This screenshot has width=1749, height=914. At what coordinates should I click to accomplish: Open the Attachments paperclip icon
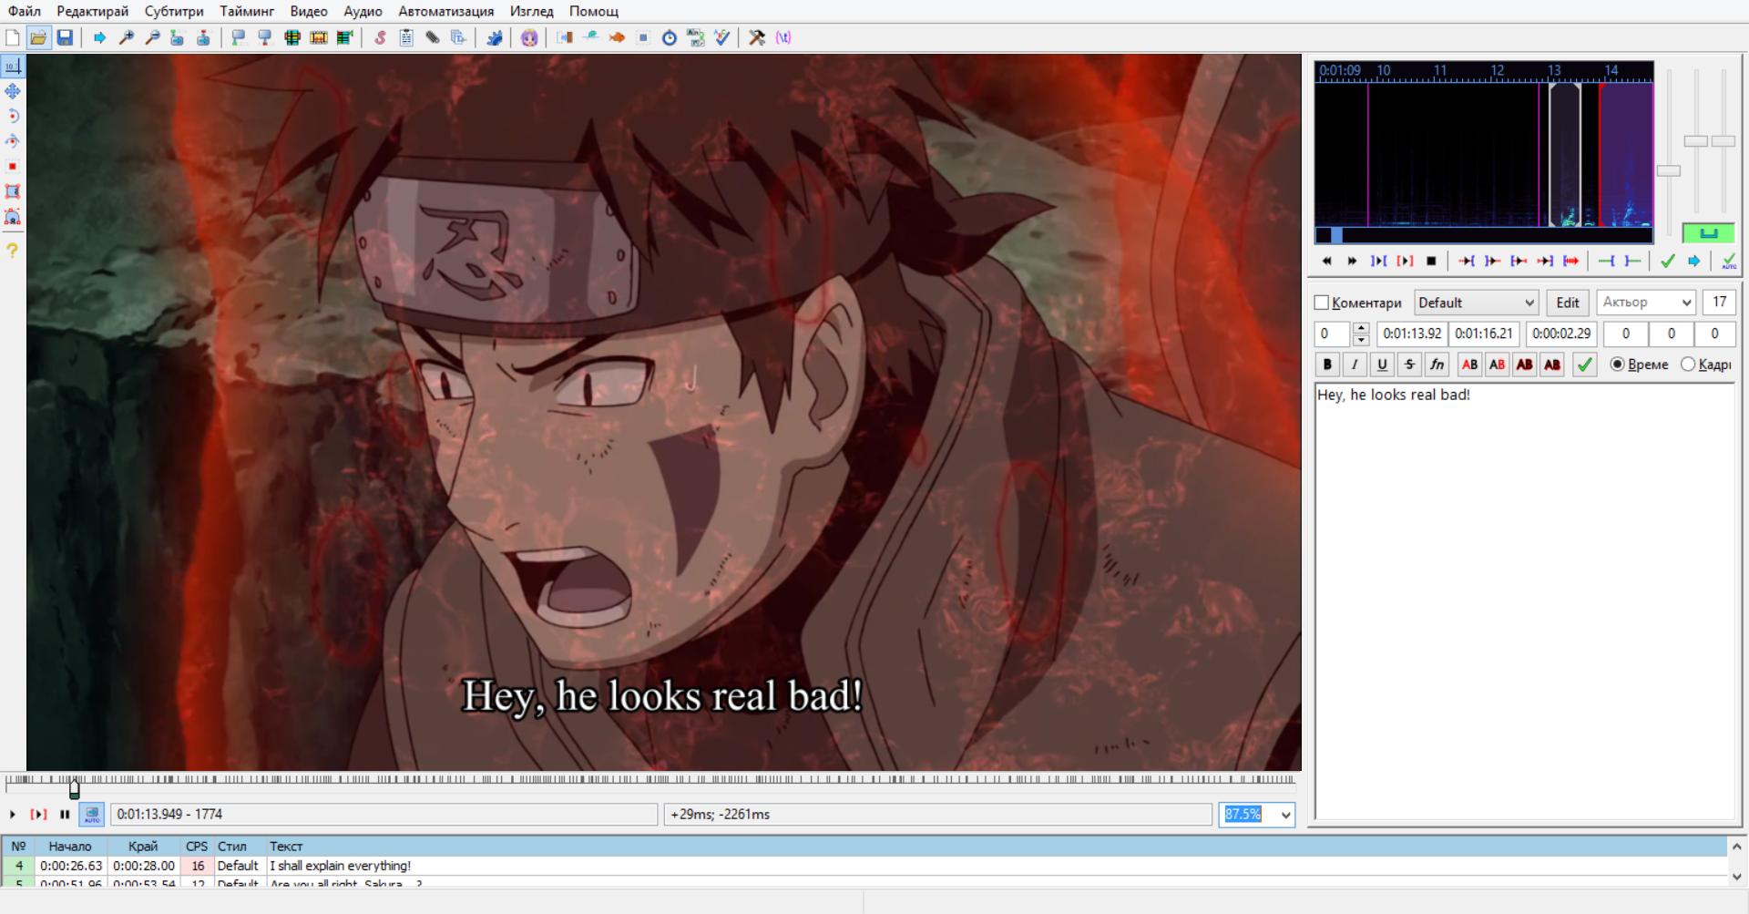[433, 37]
